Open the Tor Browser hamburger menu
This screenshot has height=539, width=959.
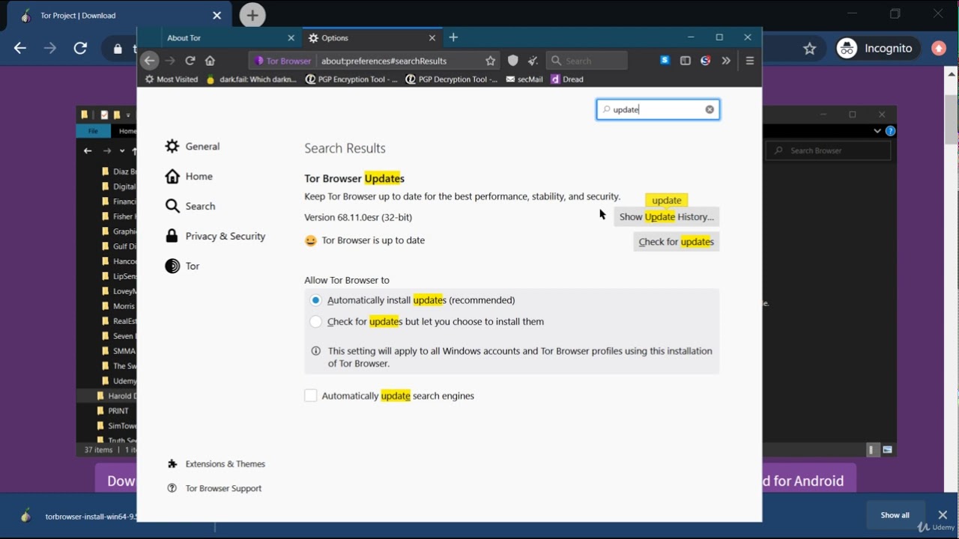point(749,61)
